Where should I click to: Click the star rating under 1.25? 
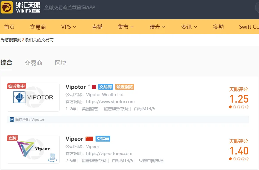click(x=239, y=107)
